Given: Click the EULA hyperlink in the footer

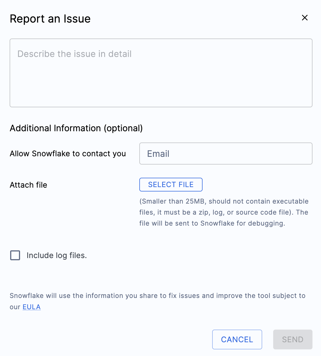Looking at the screenshot, I should pos(31,307).
